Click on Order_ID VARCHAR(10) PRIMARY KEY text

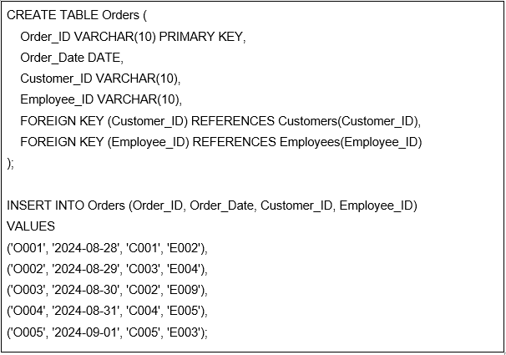tap(133, 37)
